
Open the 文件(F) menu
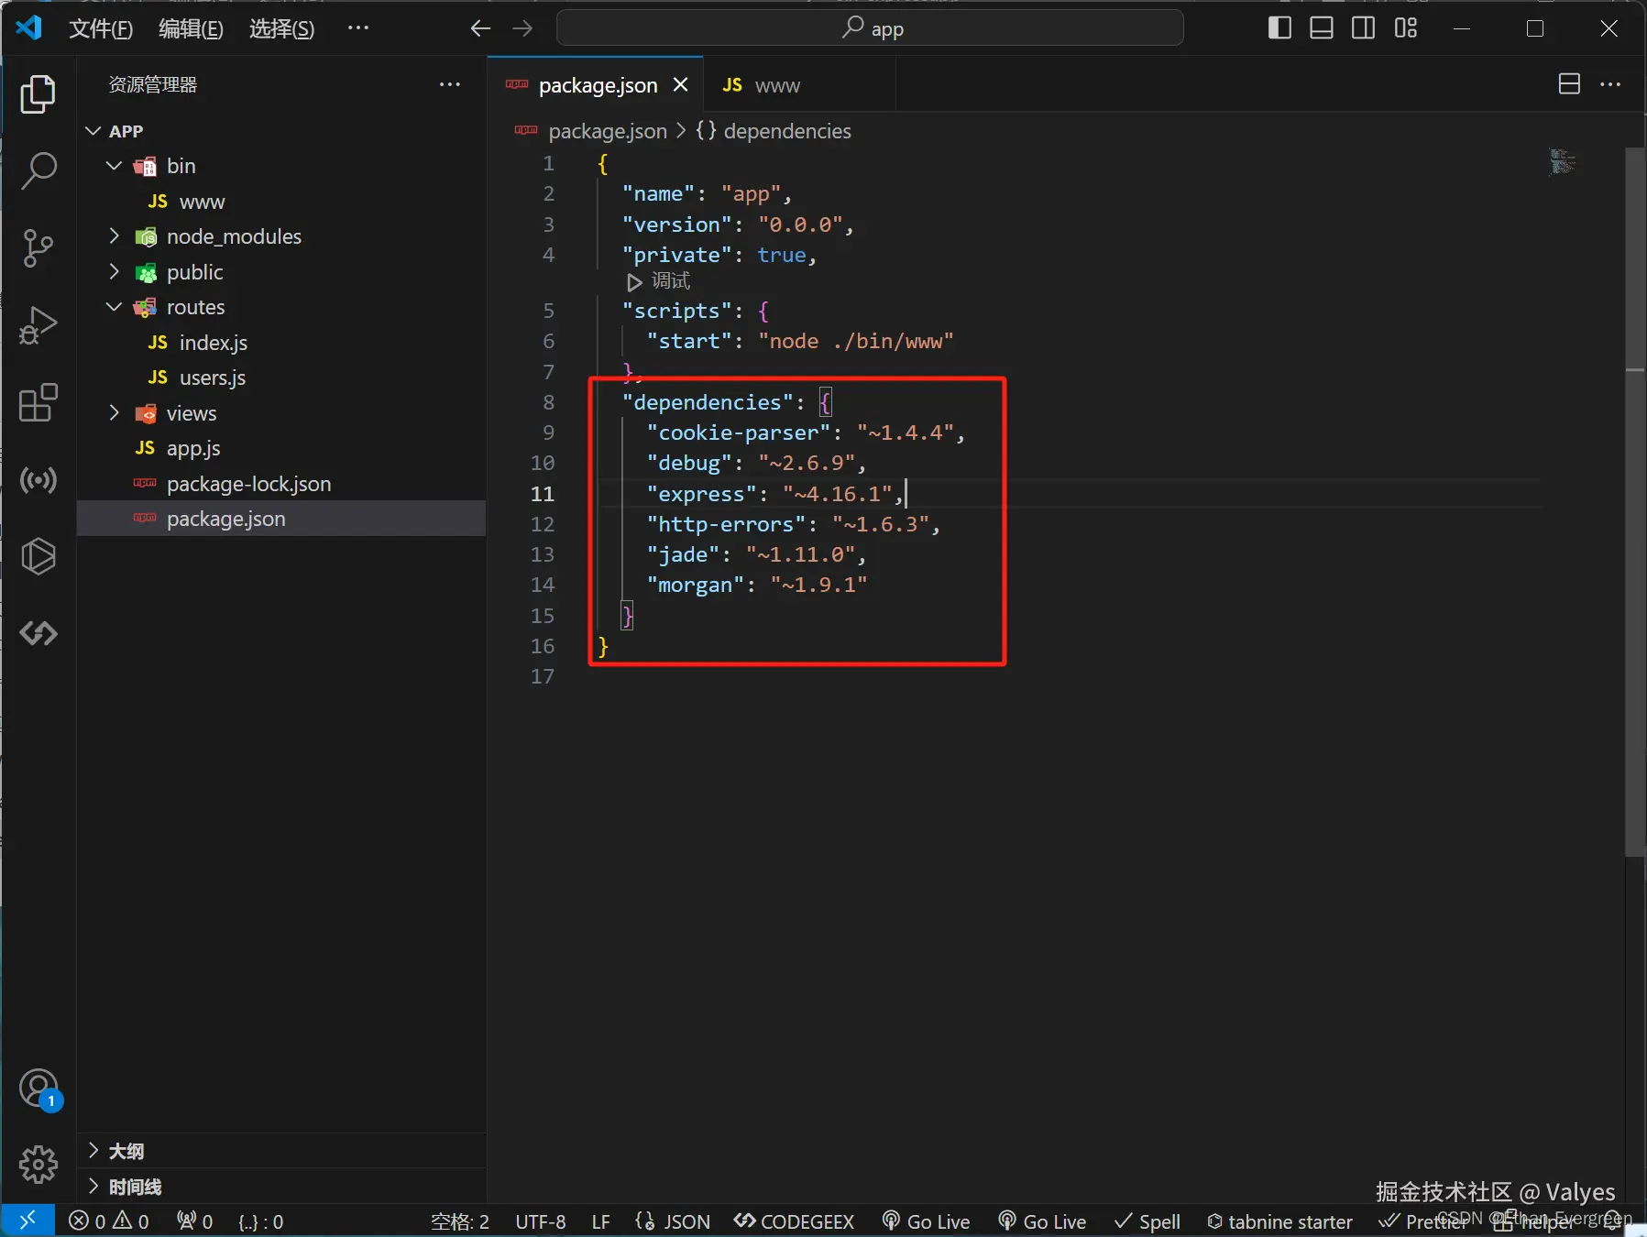(x=101, y=29)
